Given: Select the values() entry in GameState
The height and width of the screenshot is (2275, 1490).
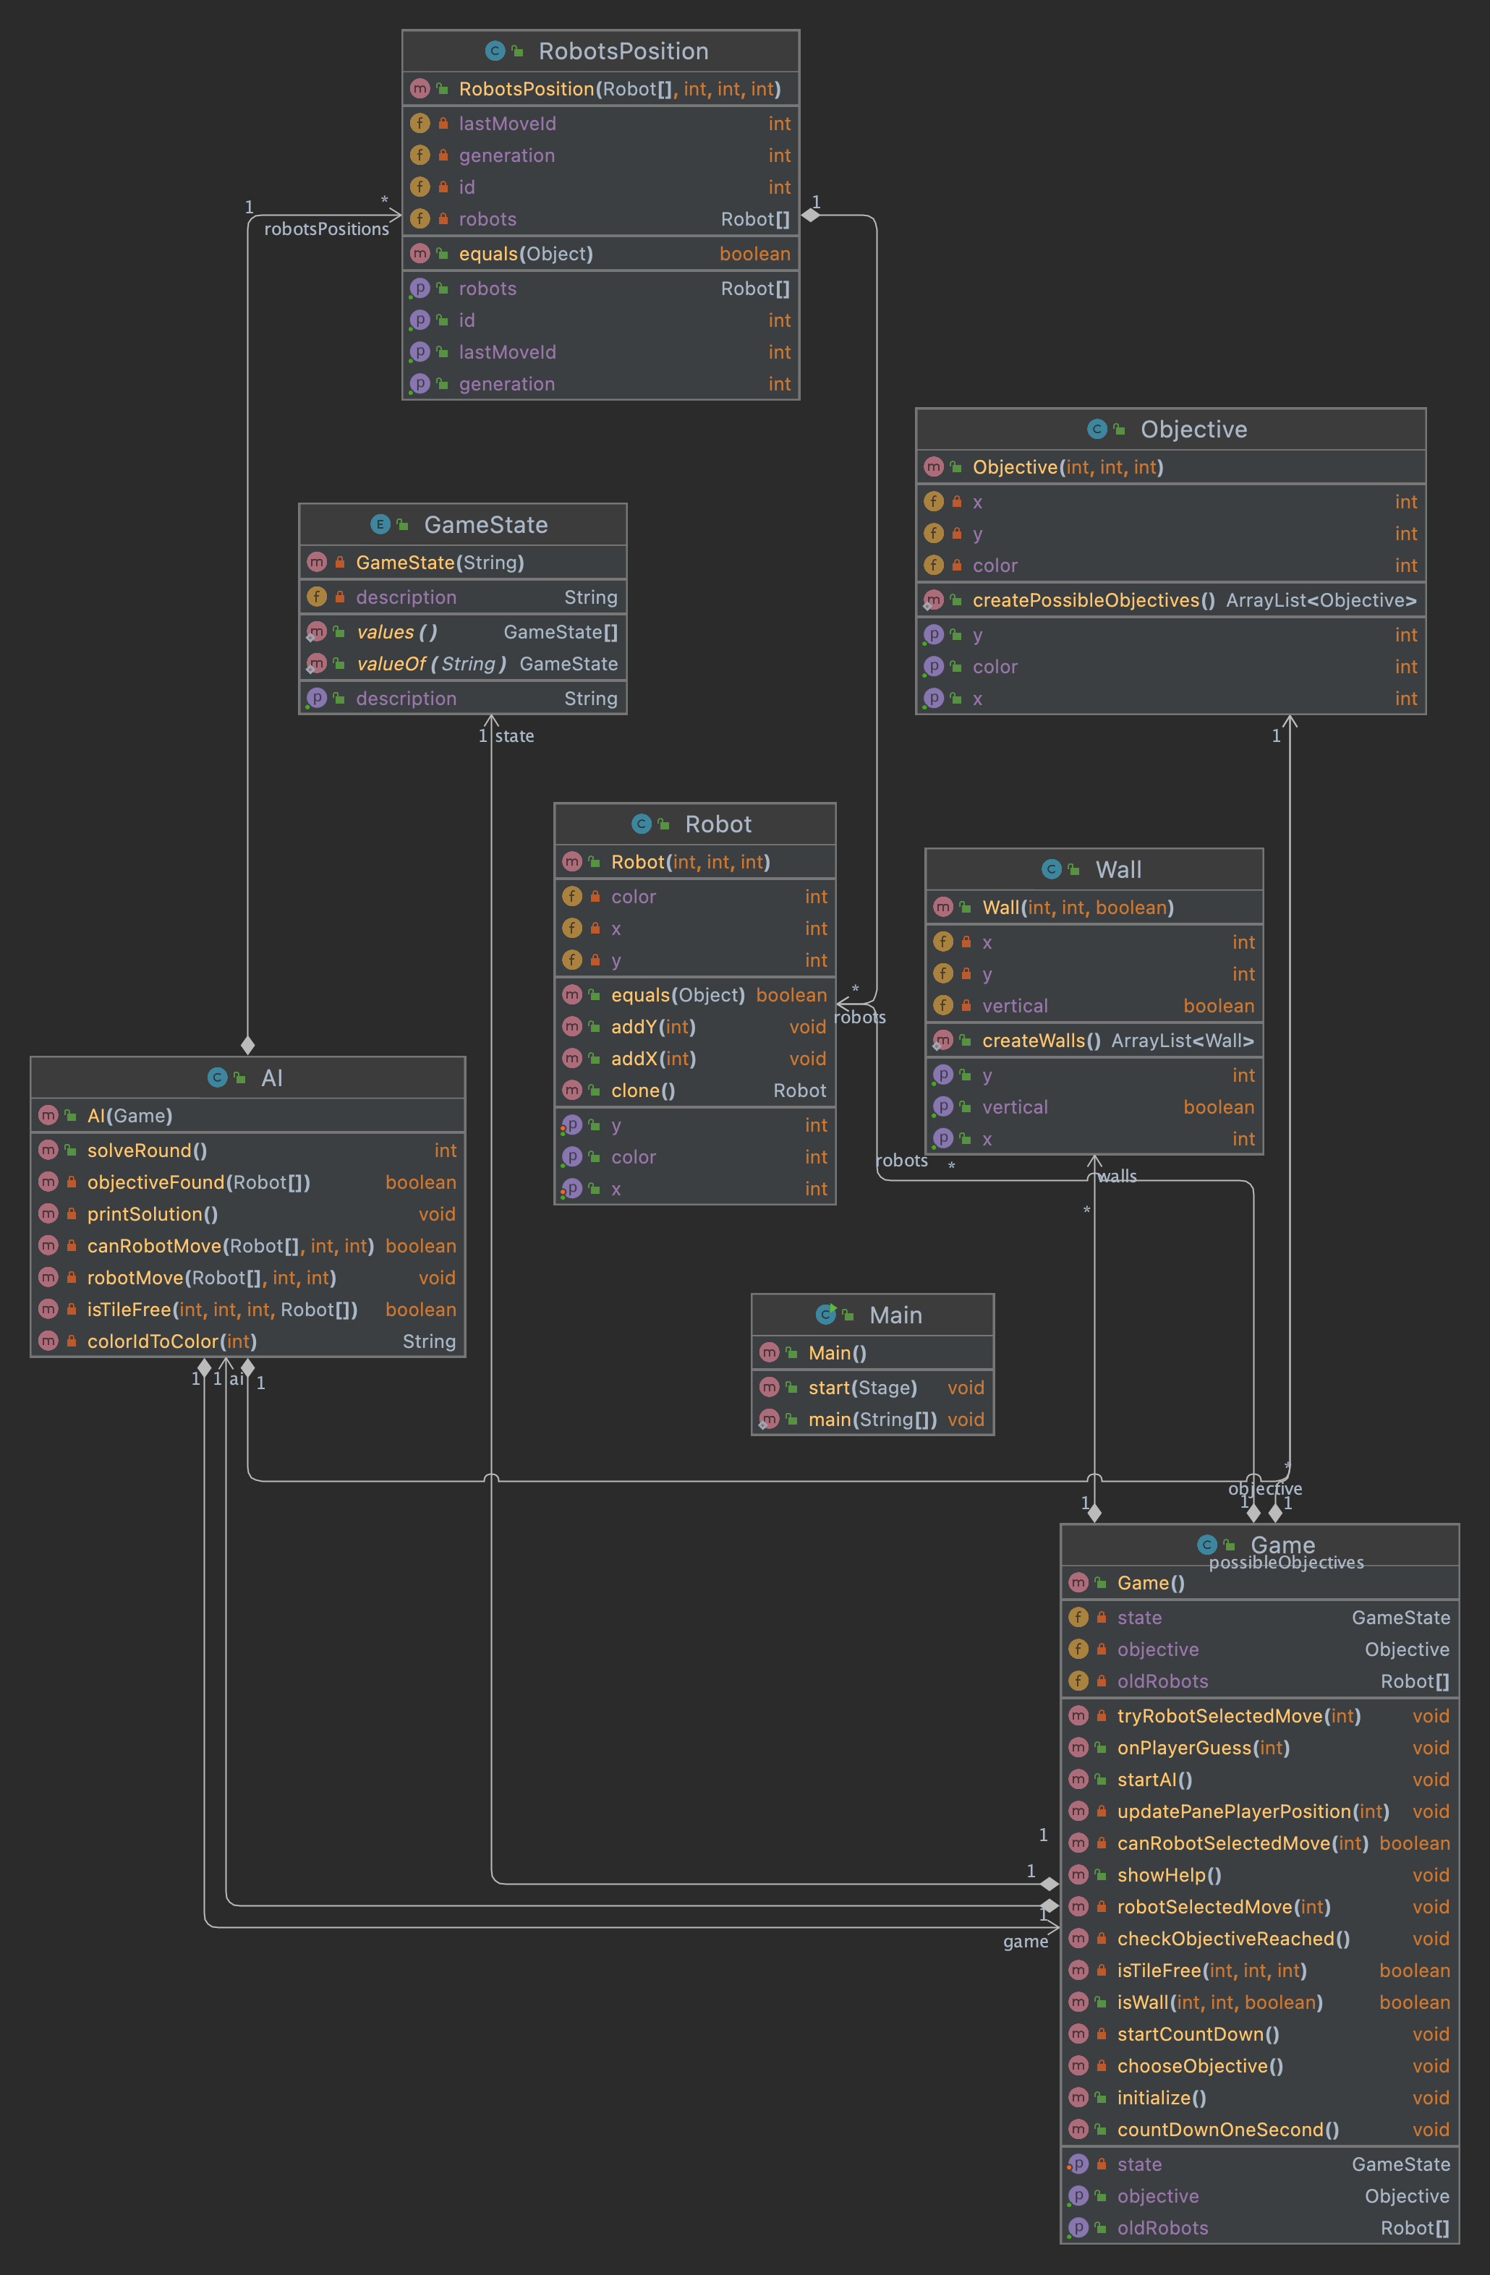Looking at the screenshot, I should (x=386, y=632).
